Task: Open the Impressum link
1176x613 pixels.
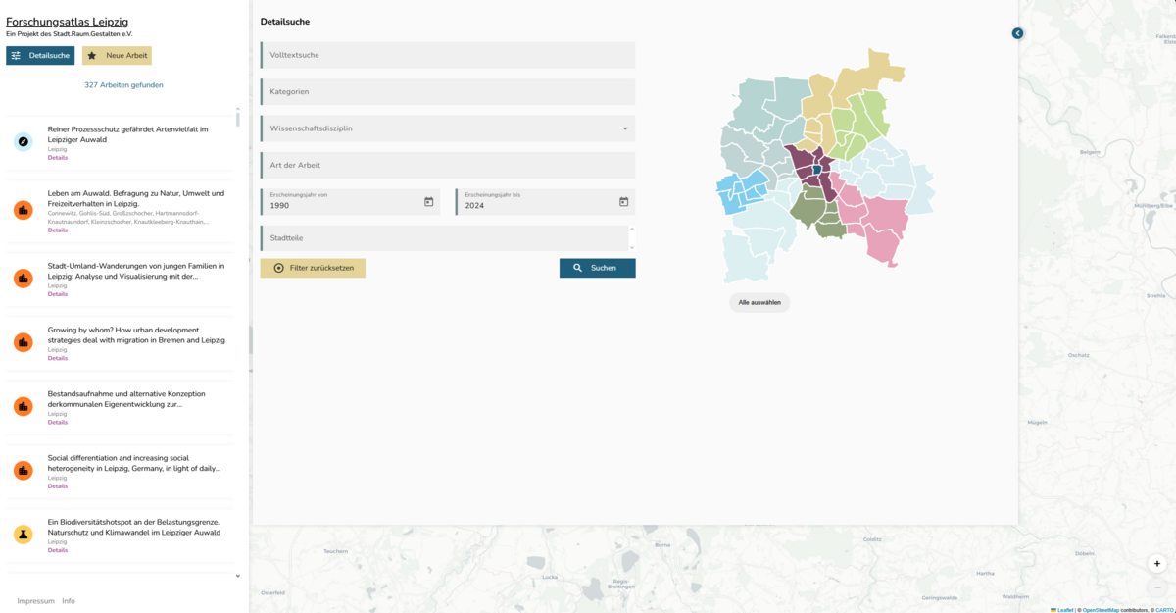Action: pos(36,601)
